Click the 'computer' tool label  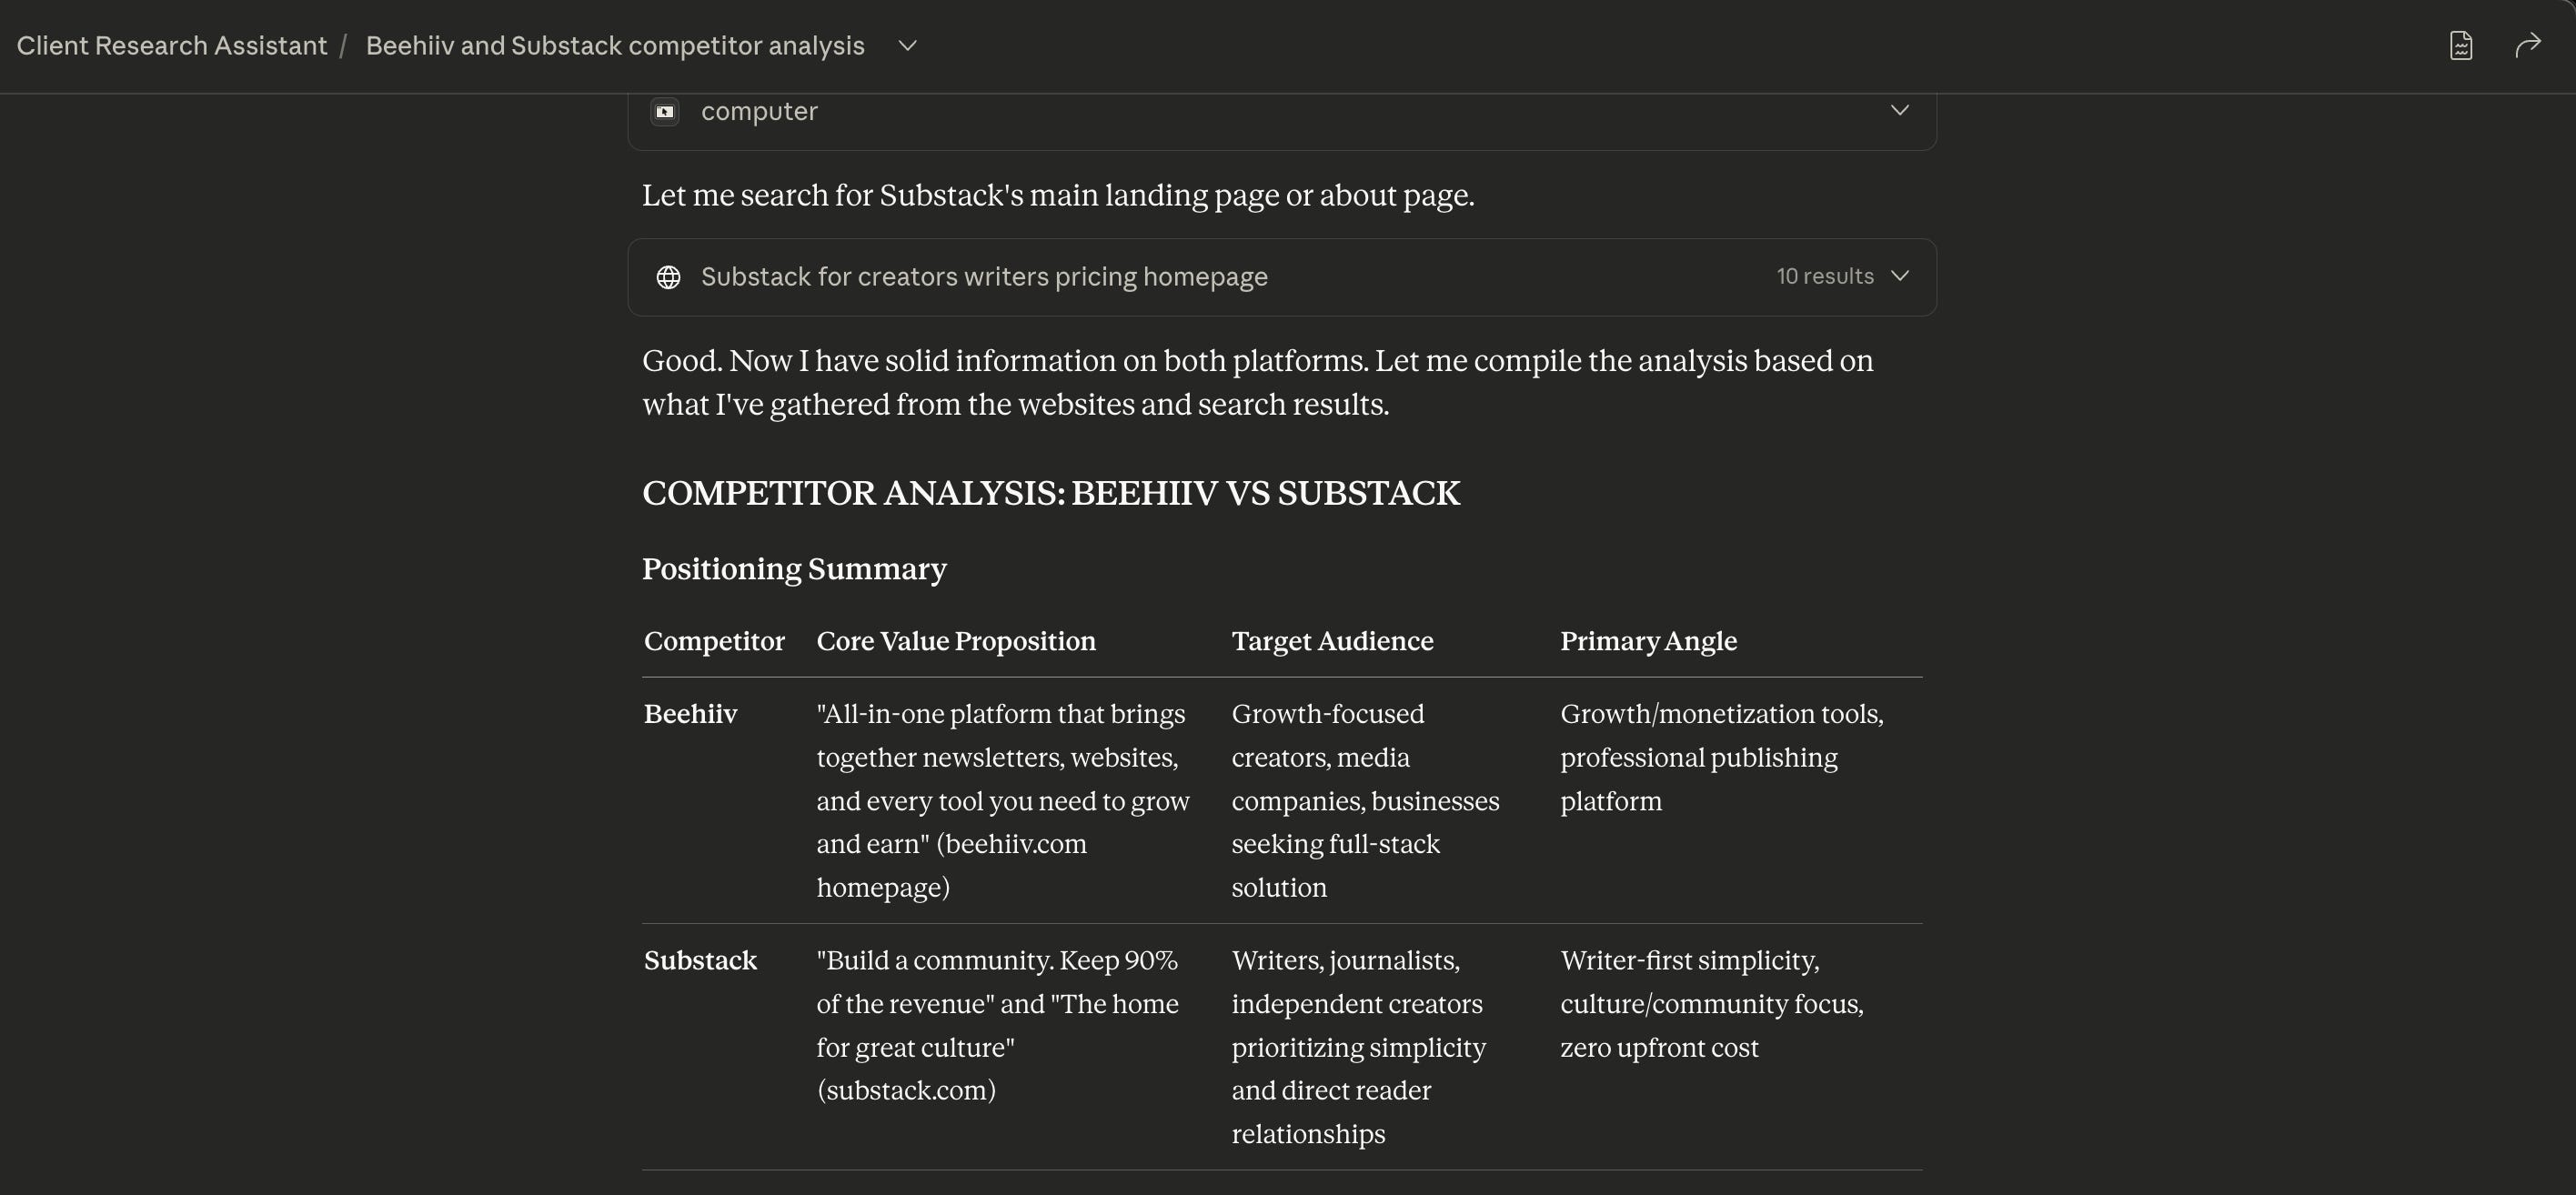click(758, 111)
